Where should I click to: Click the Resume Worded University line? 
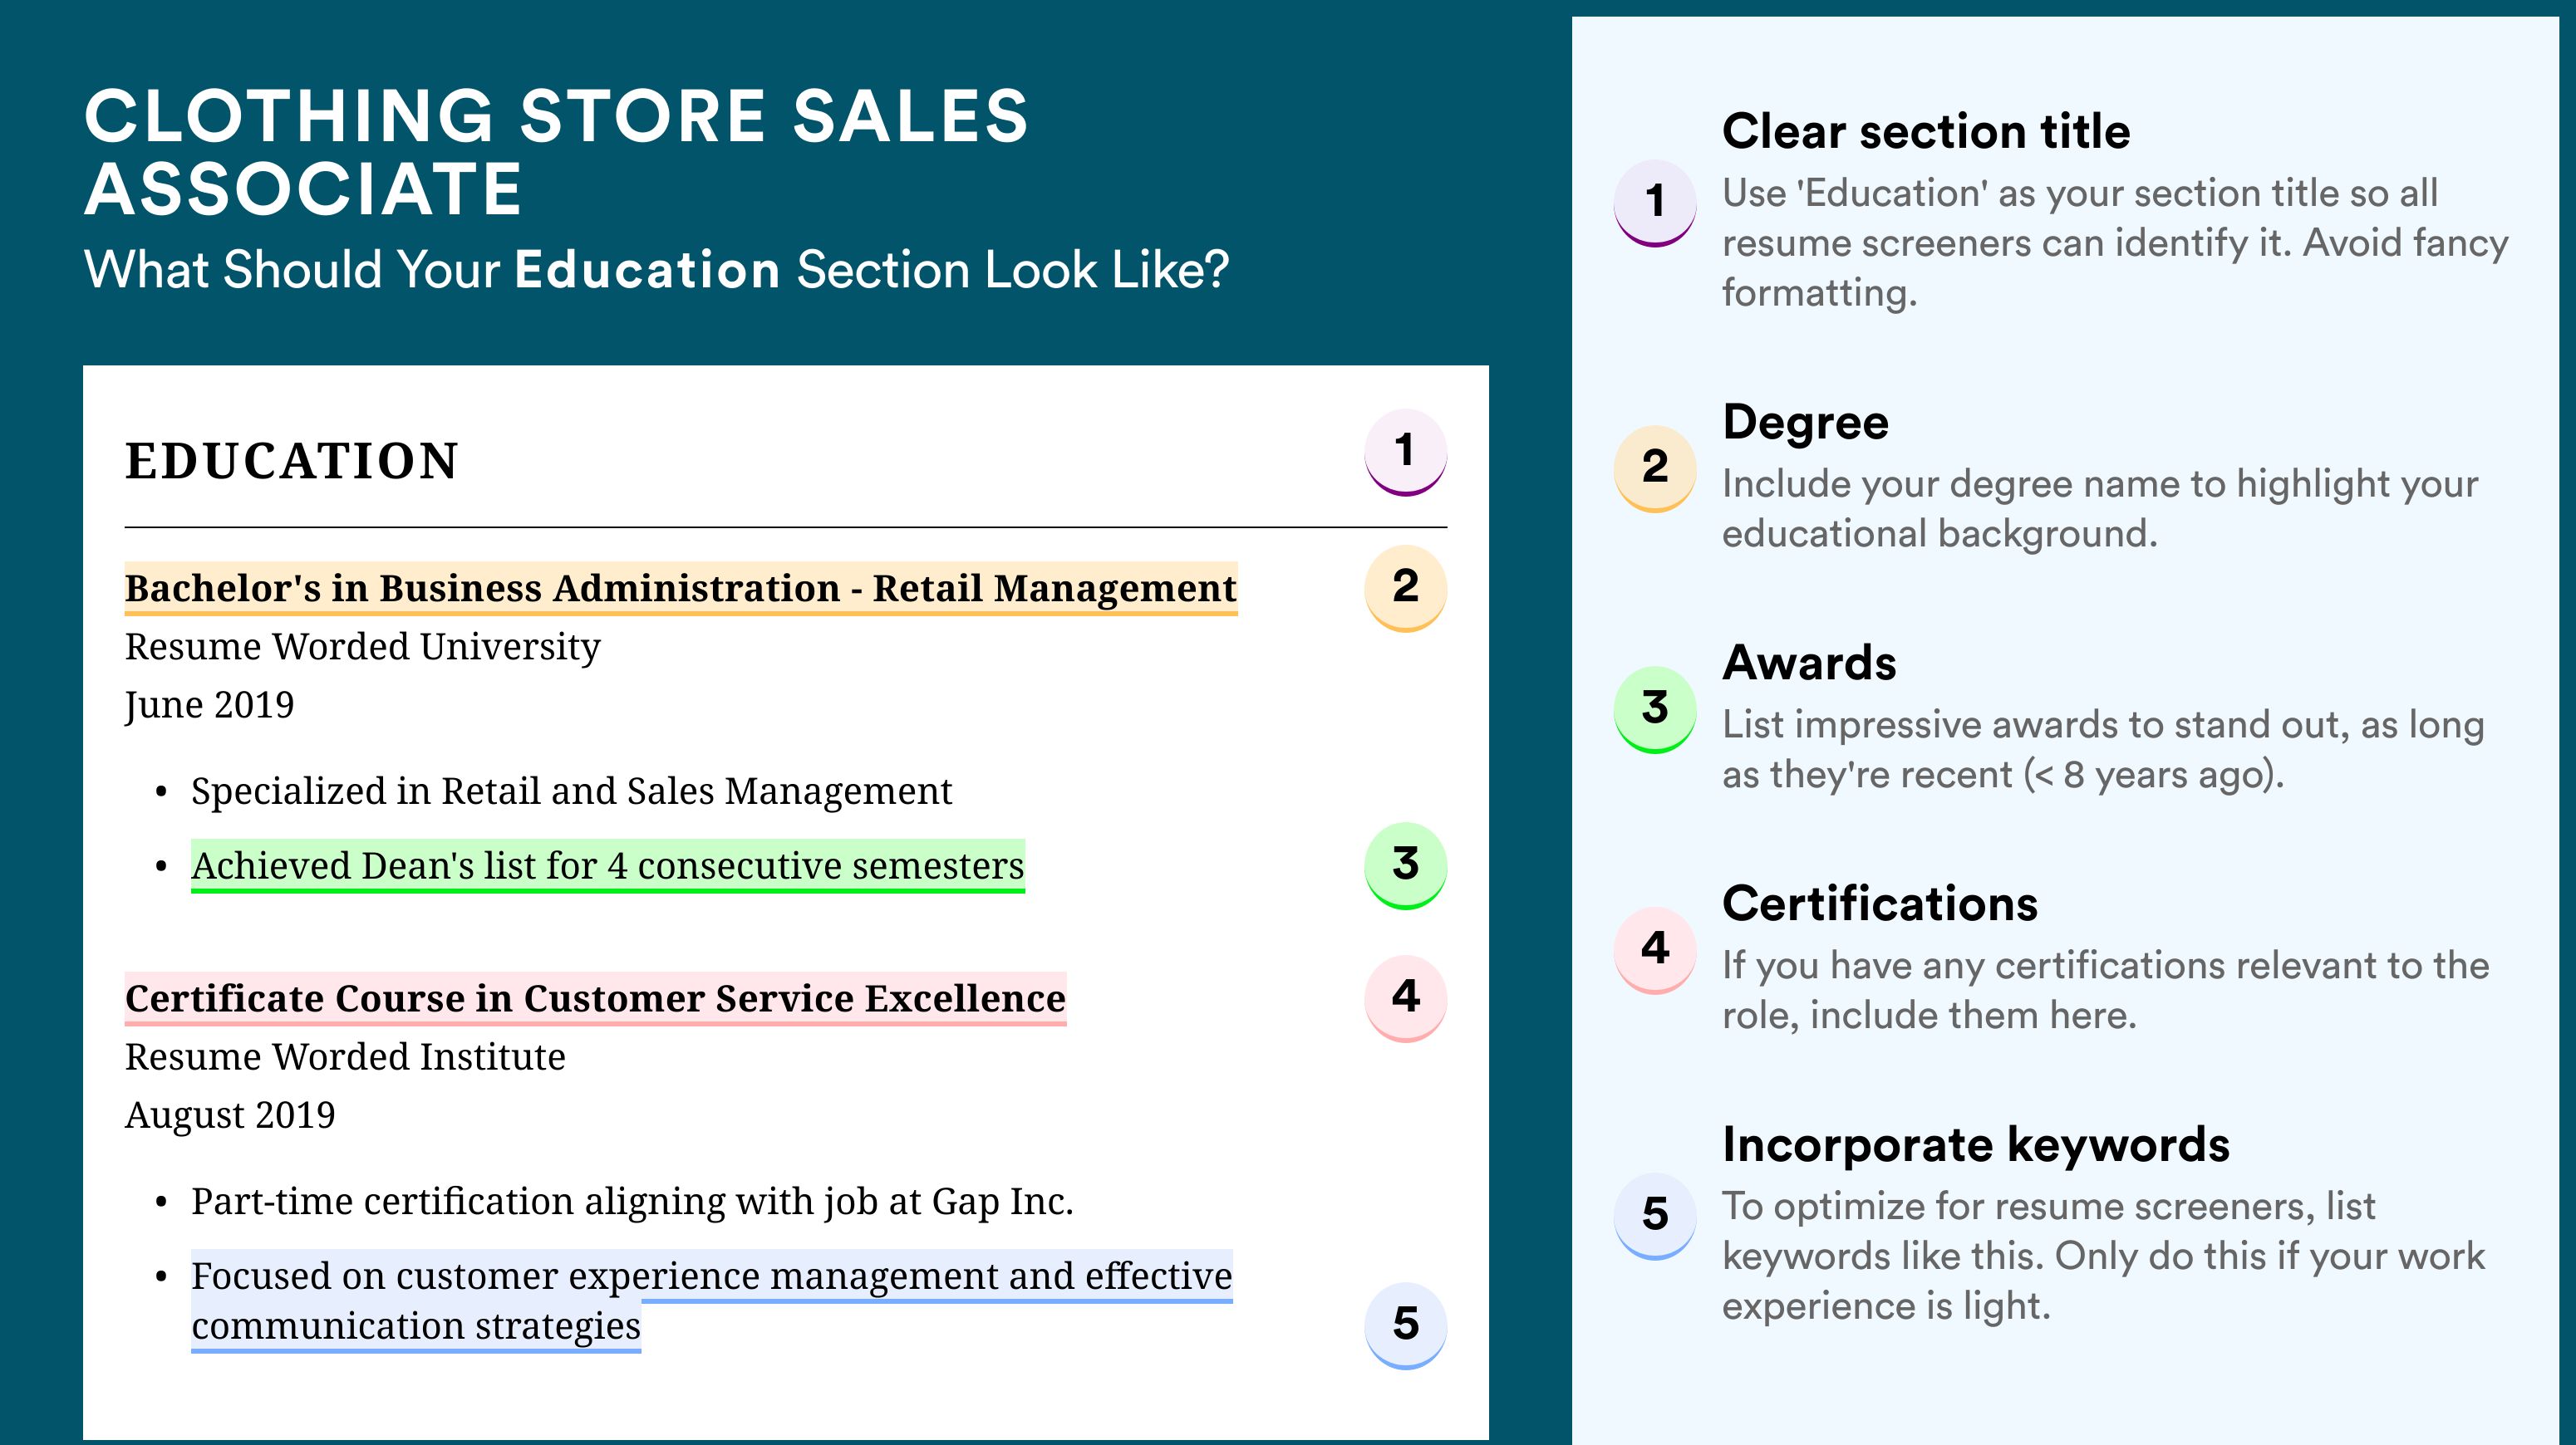tap(362, 648)
